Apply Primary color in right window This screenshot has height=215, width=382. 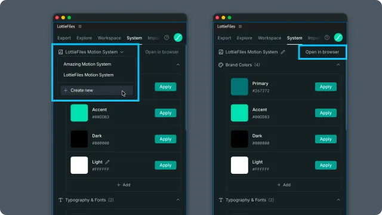pos(326,87)
